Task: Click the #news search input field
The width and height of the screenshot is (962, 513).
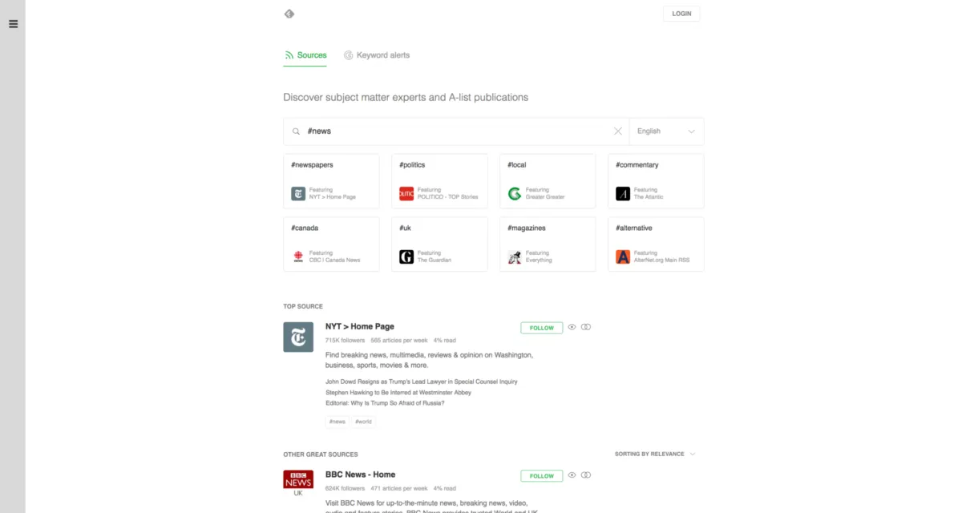Action: coord(457,131)
